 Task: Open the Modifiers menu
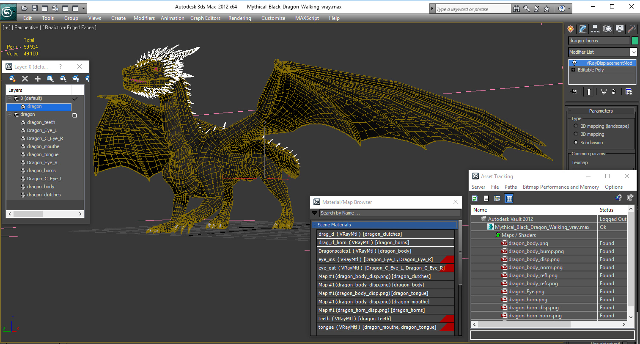pyautogui.click(x=144, y=18)
